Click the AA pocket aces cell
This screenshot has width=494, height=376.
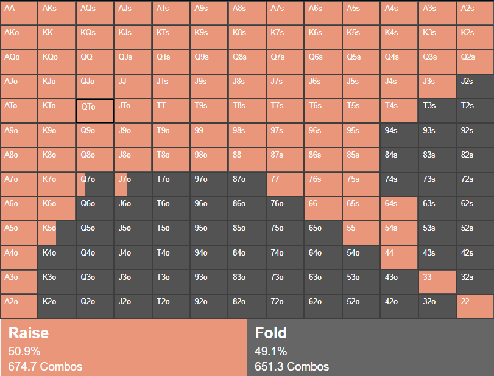[x=19, y=13]
